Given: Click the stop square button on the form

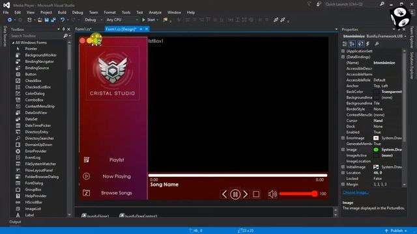Looking at the screenshot, I should pos(256,194).
